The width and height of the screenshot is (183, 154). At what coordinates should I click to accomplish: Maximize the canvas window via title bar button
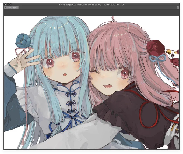pos(10,5)
